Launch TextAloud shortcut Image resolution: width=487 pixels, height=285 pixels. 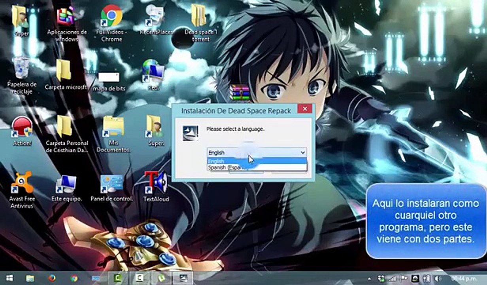[156, 186]
